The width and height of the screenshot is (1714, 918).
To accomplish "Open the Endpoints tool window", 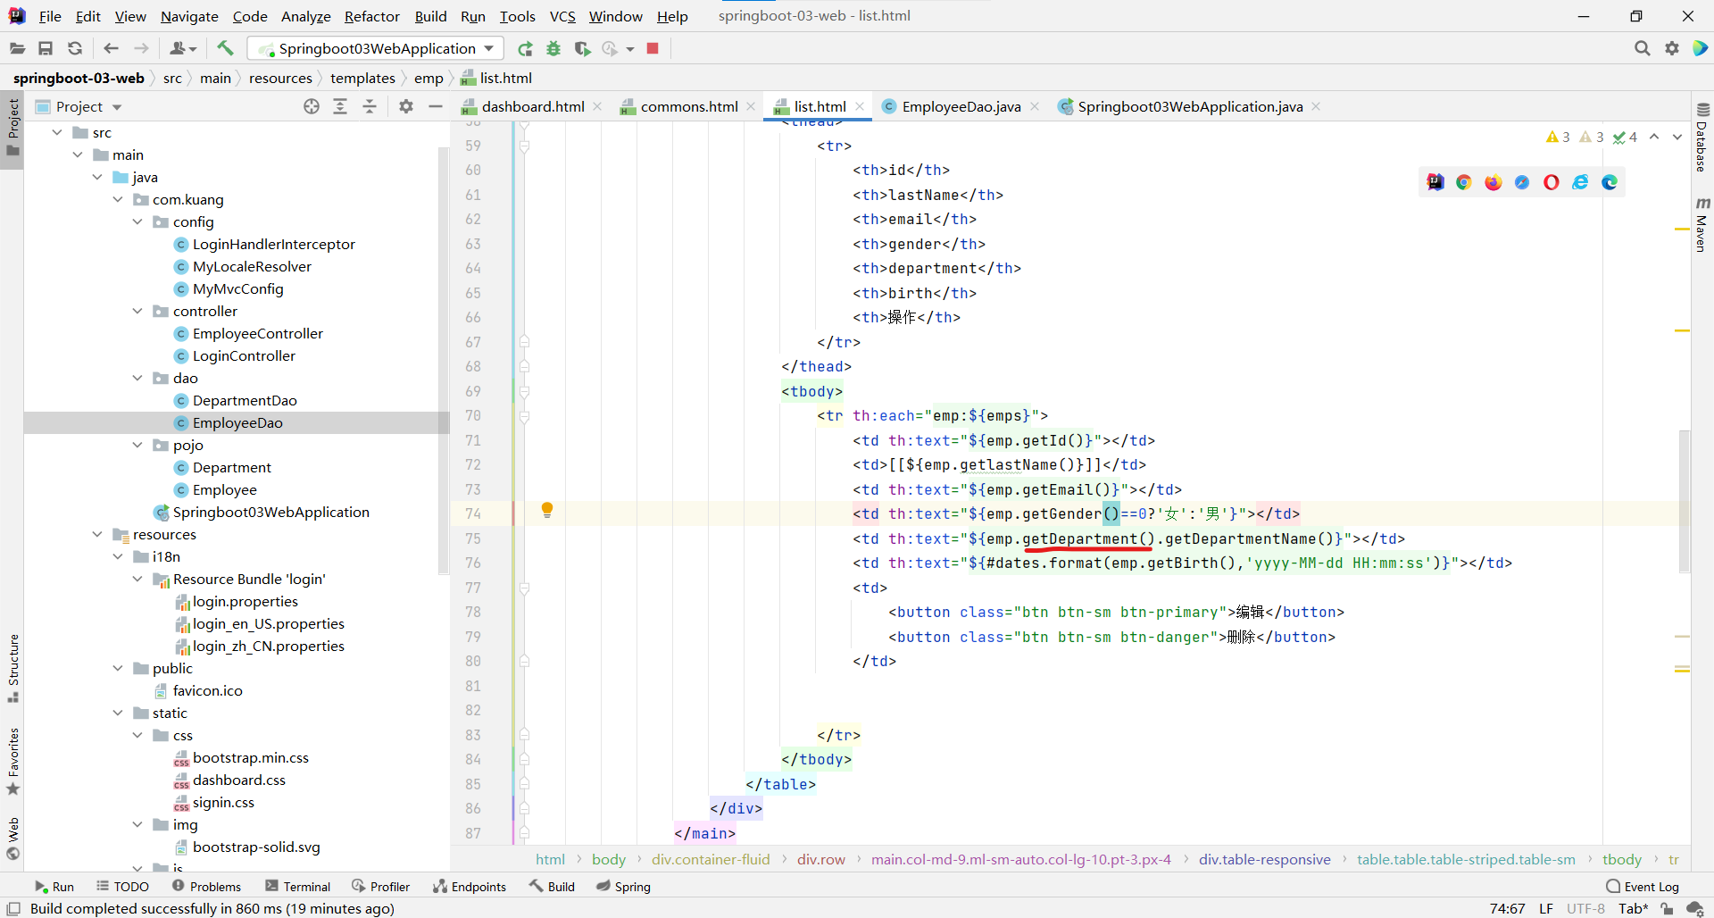I will tap(470, 886).
